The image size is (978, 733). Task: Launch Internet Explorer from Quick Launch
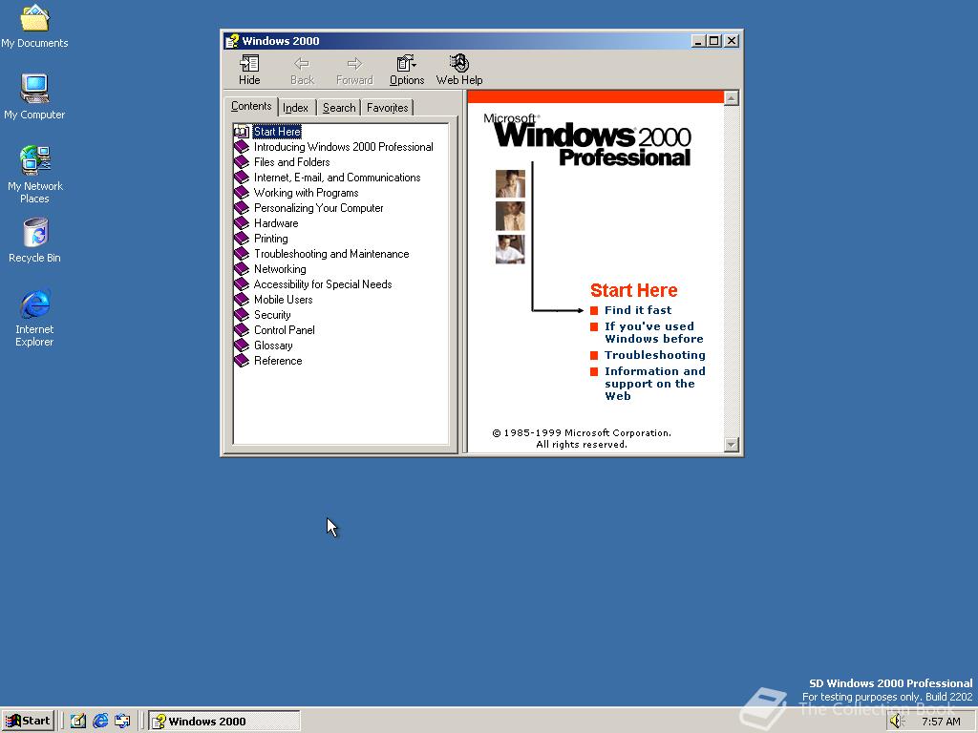click(100, 722)
